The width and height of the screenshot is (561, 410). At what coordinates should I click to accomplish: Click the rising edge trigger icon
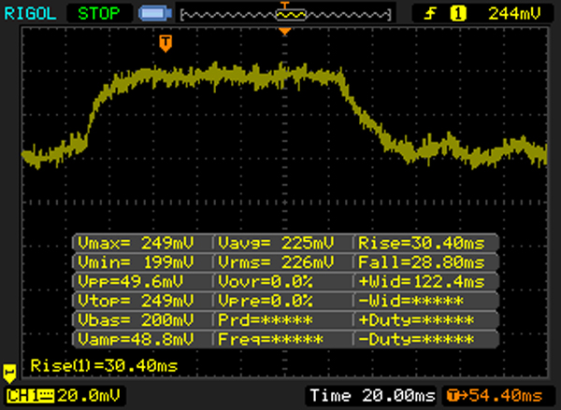(430, 14)
